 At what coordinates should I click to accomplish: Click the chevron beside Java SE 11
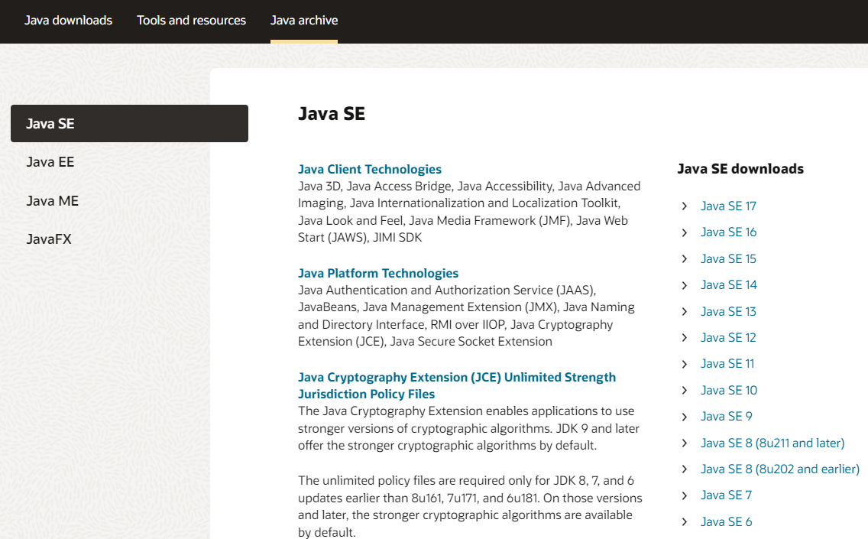pyautogui.click(x=684, y=364)
